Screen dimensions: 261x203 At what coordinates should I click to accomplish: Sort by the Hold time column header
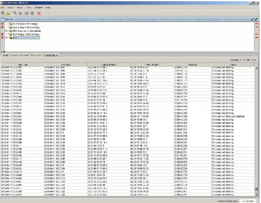point(193,65)
